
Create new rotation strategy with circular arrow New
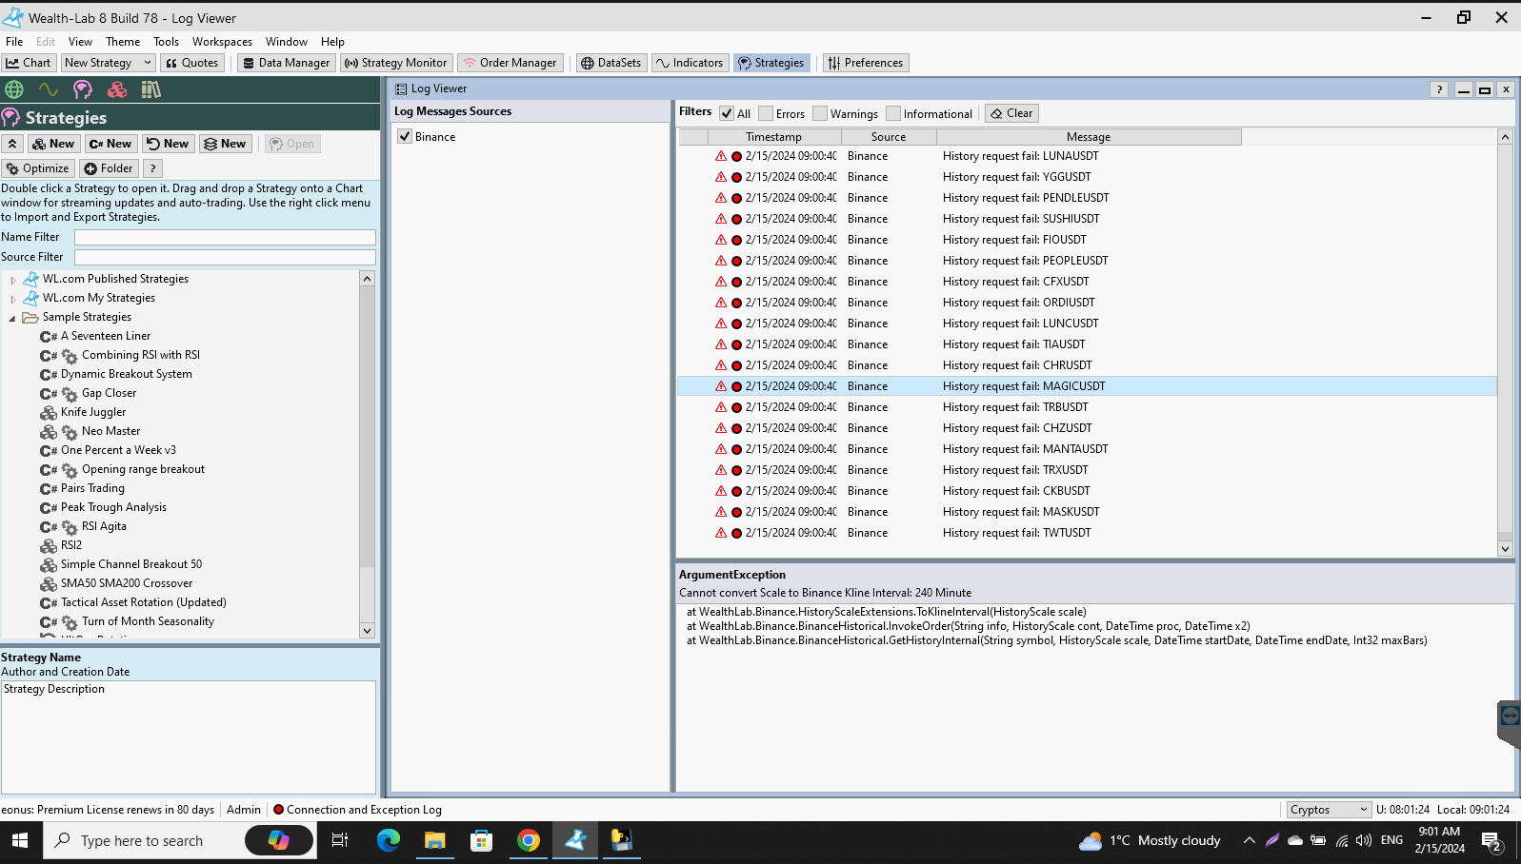168,144
